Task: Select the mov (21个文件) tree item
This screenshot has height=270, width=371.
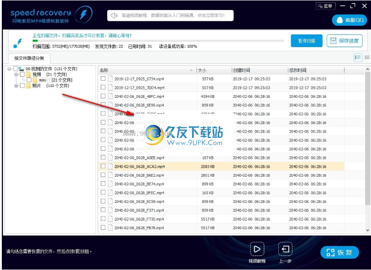Action: [56, 80]
